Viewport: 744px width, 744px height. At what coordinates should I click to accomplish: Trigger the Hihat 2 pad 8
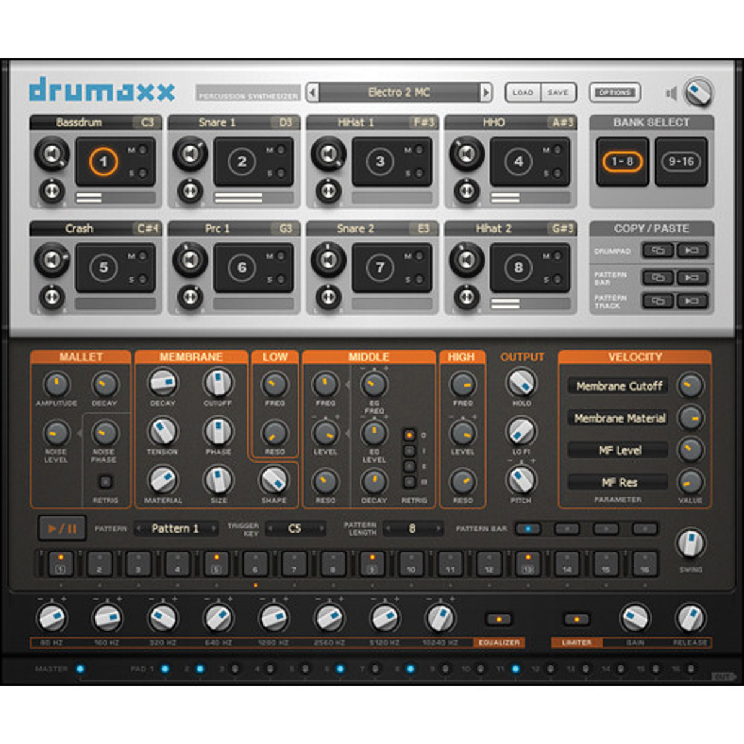tap(518, 268)
